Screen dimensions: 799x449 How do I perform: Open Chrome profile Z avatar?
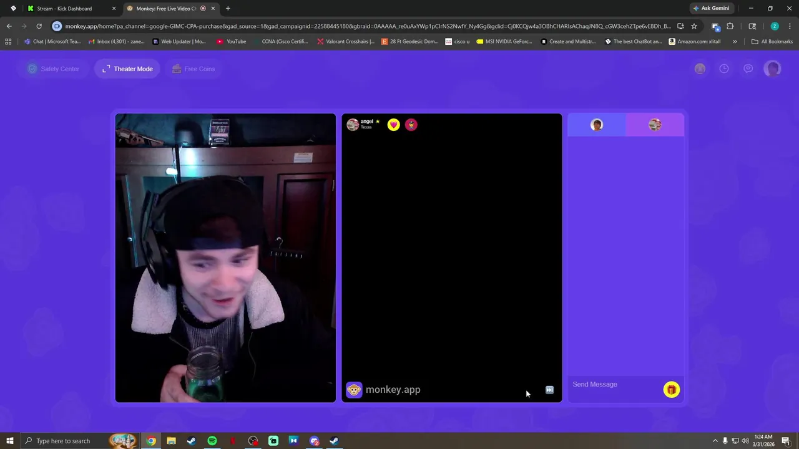point(775,26)
